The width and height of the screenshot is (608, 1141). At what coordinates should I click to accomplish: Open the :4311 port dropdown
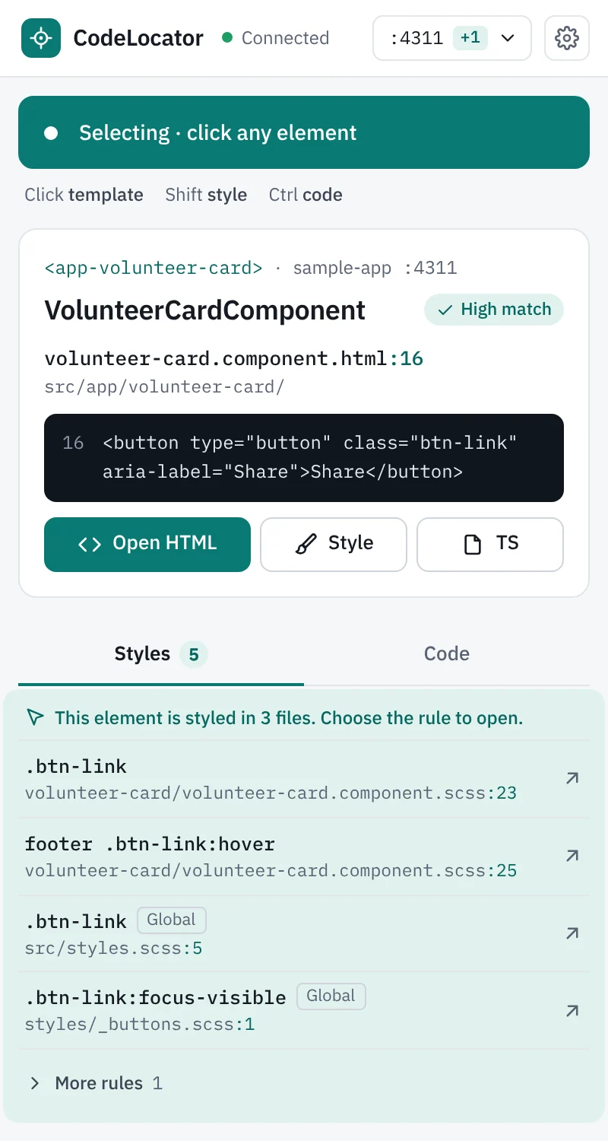452,38
